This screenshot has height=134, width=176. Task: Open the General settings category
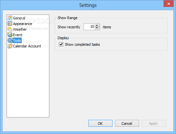tap(19, 18)
